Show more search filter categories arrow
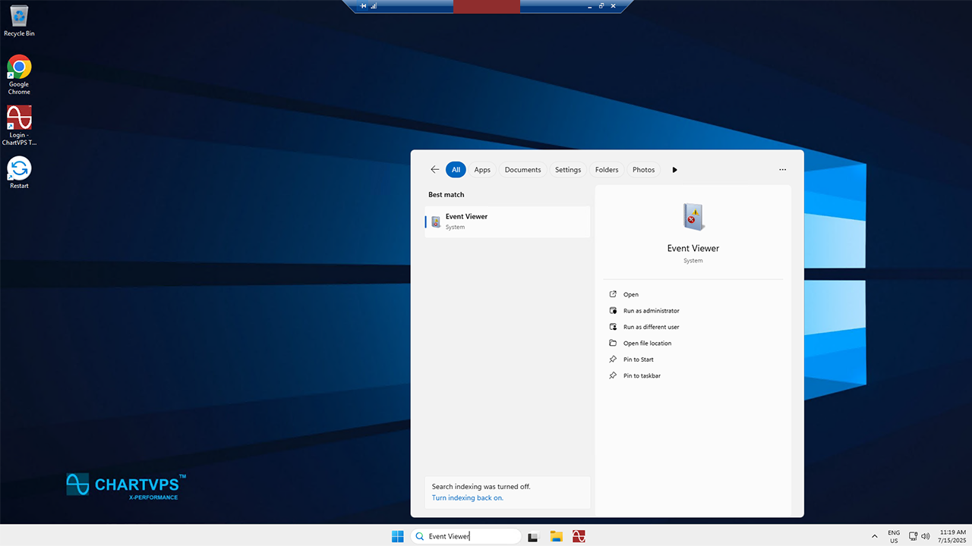 pyautogui.click(x=674, y=170)
